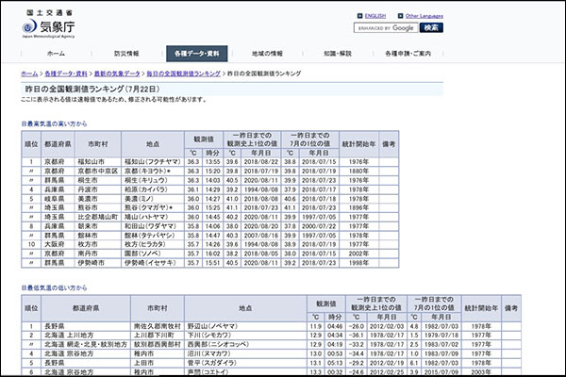Switch the site language to ENGLISH
The image size is (566, 377).
[x=375, y=16]
